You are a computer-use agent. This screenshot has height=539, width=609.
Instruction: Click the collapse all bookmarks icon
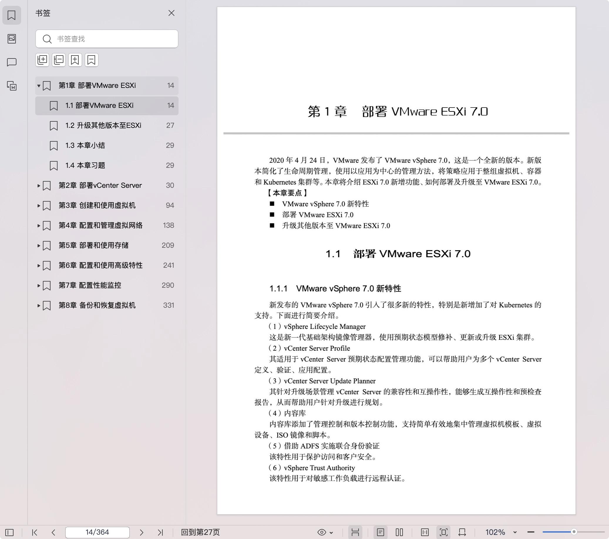tap(59, 60)
